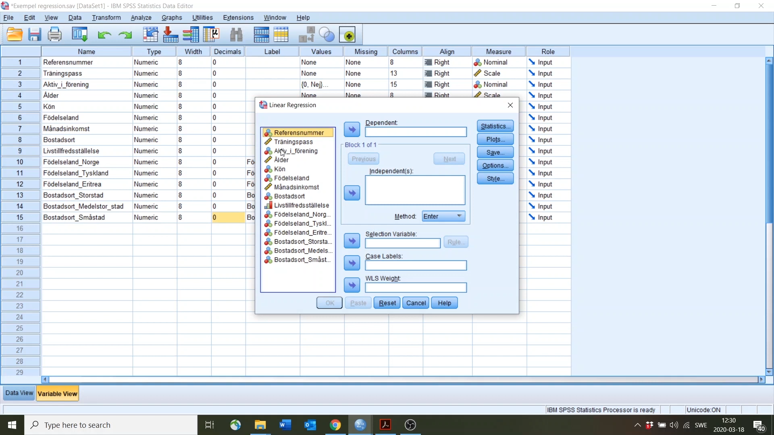This screenshot has height=435, width=774.
Task: Open the Utilities menu
Action: click(202, 18)
